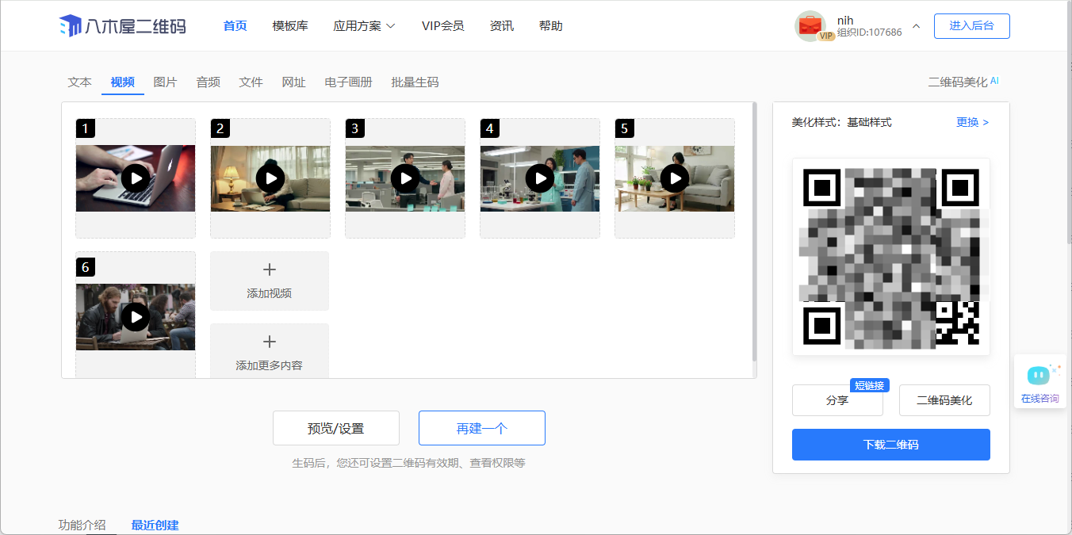Click the plus icon to add video
The image size is (1072, 535).
269,270
